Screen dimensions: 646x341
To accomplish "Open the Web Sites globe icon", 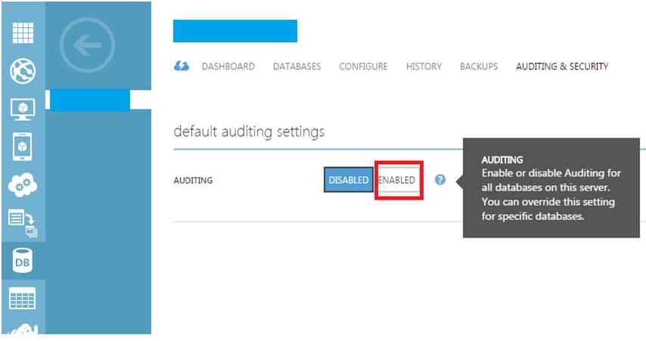I will click(23, 71).
